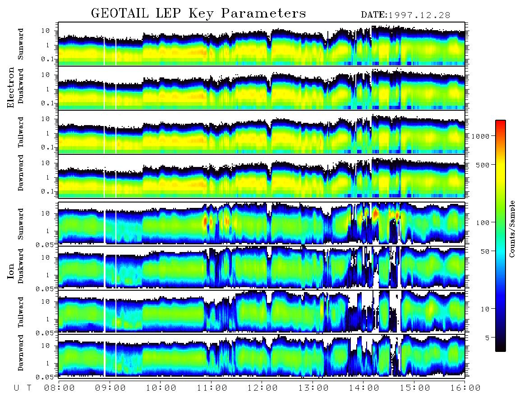Click the Ion "Tailward" axis label
The image size is (515, 396).
tap(21, 312)
